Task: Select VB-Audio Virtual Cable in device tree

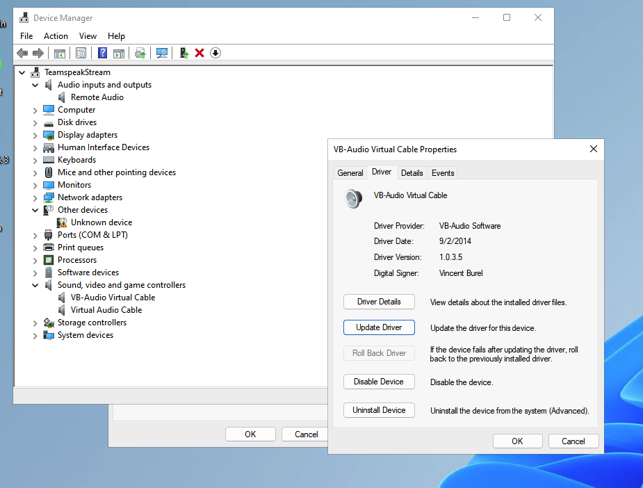Action: click(x=113, y=298)
